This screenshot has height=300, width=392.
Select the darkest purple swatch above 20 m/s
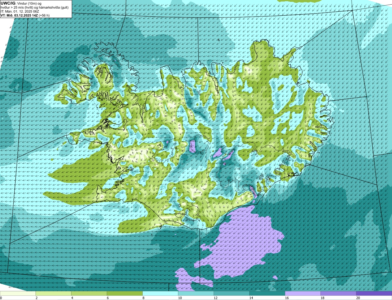click(374, 293)
